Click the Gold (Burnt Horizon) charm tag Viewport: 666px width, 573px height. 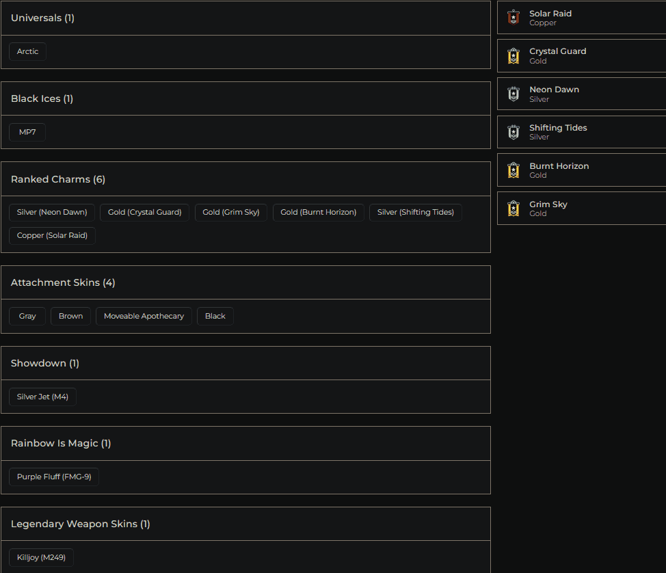319,213
